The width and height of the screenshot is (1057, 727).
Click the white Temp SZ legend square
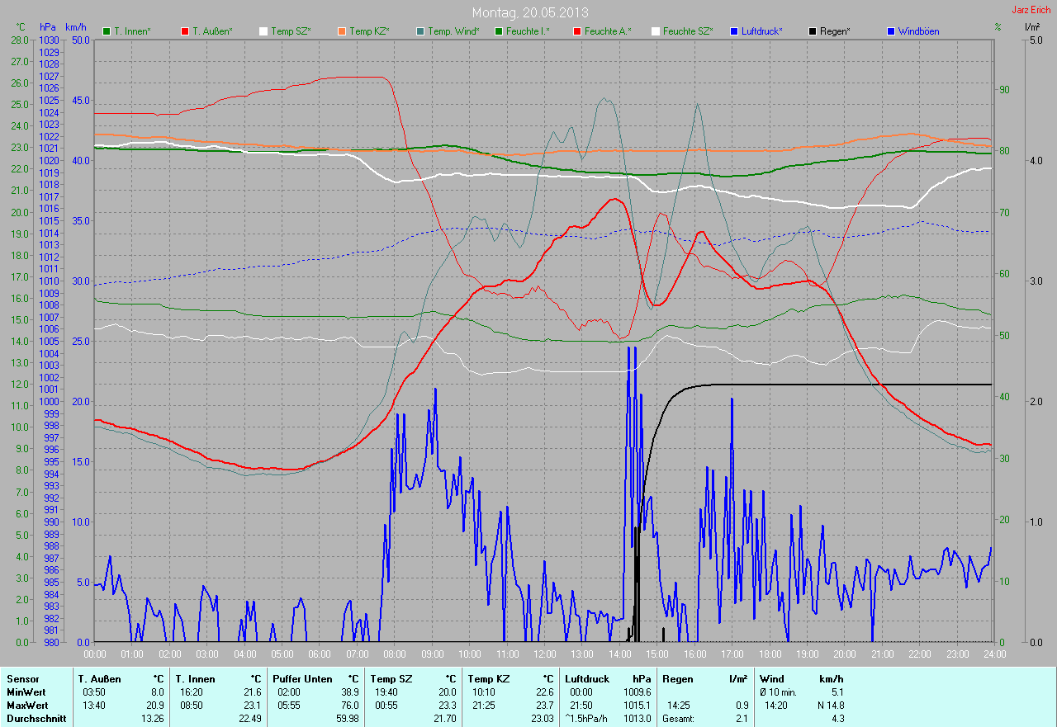coord(263,31)
